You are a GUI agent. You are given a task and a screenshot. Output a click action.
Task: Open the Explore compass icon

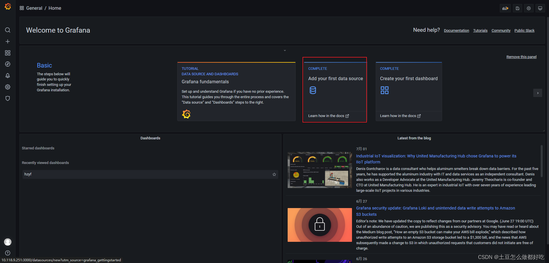click(x=8, y=64)
